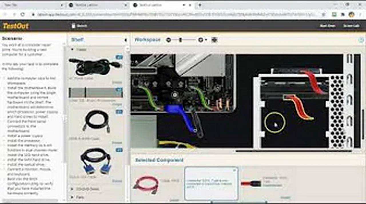Click the fit-to-view icon in Workspace toolbar
The height and width of the screenshot is (204, 366).
(214, 40)
